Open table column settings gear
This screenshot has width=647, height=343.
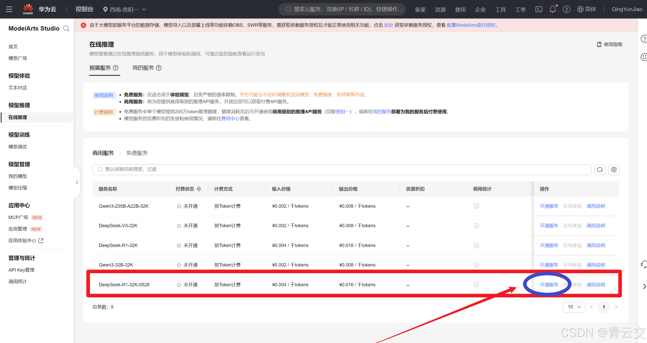click(614, 170)
